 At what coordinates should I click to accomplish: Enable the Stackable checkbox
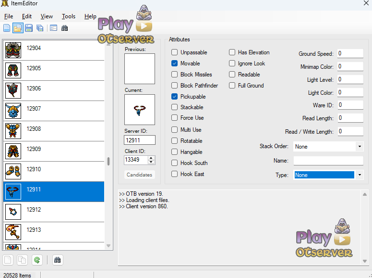tap(175, 107)
